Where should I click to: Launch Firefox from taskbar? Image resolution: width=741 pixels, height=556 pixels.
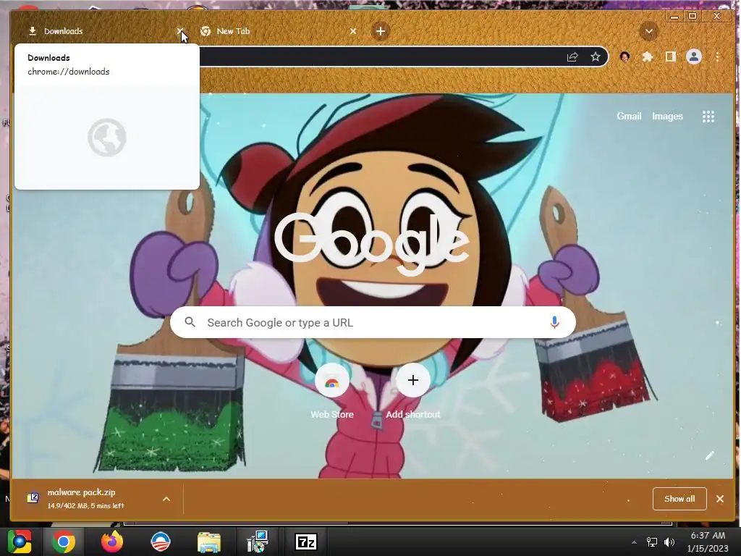point(112,542)
